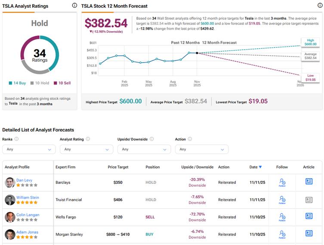Click info icon next to Ranks filter

16,139
